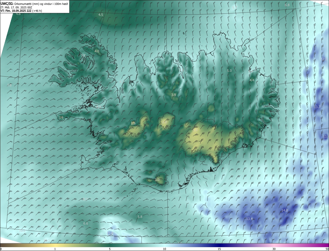The height and width of the screenshot is (251, 329).
Task: Click the colorbar tick labeled 5
Action: (x=110, y=249)
